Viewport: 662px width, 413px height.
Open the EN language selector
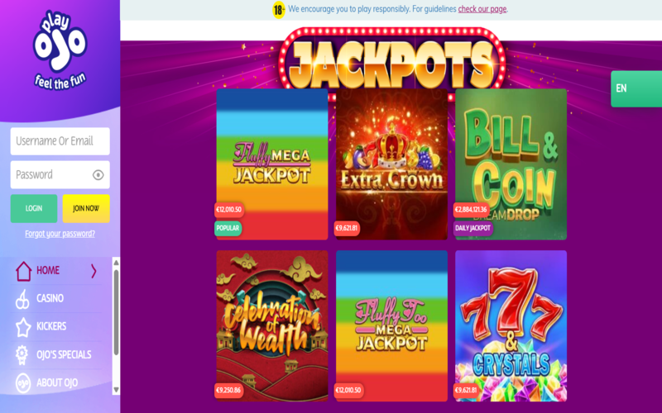(636, 88)
